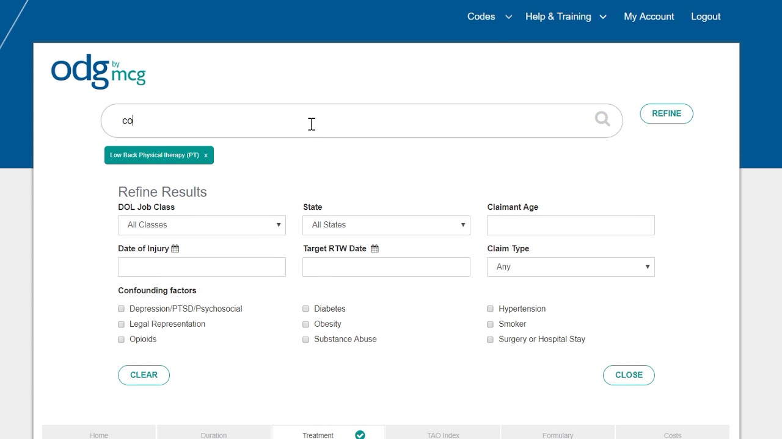Switch to the Duration tab
This screenshot has height=439, width=782.
click(x=214, y=435)
